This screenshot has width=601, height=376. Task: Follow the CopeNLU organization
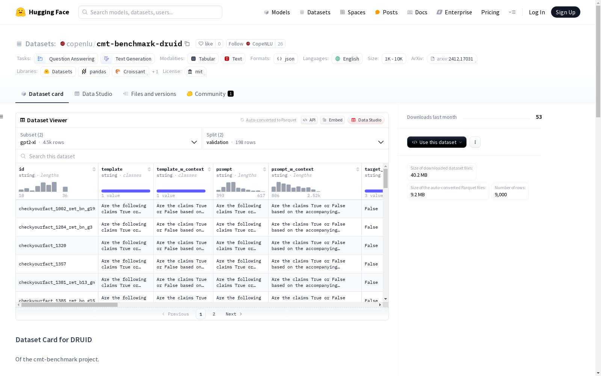click(251, 44)
